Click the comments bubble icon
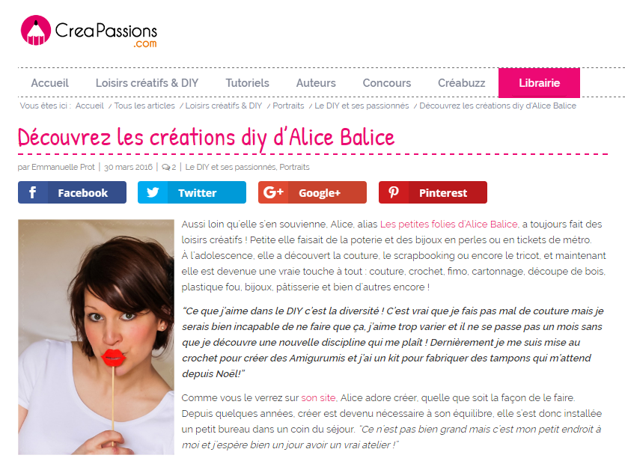625x461 pixels. coord(165,168)
